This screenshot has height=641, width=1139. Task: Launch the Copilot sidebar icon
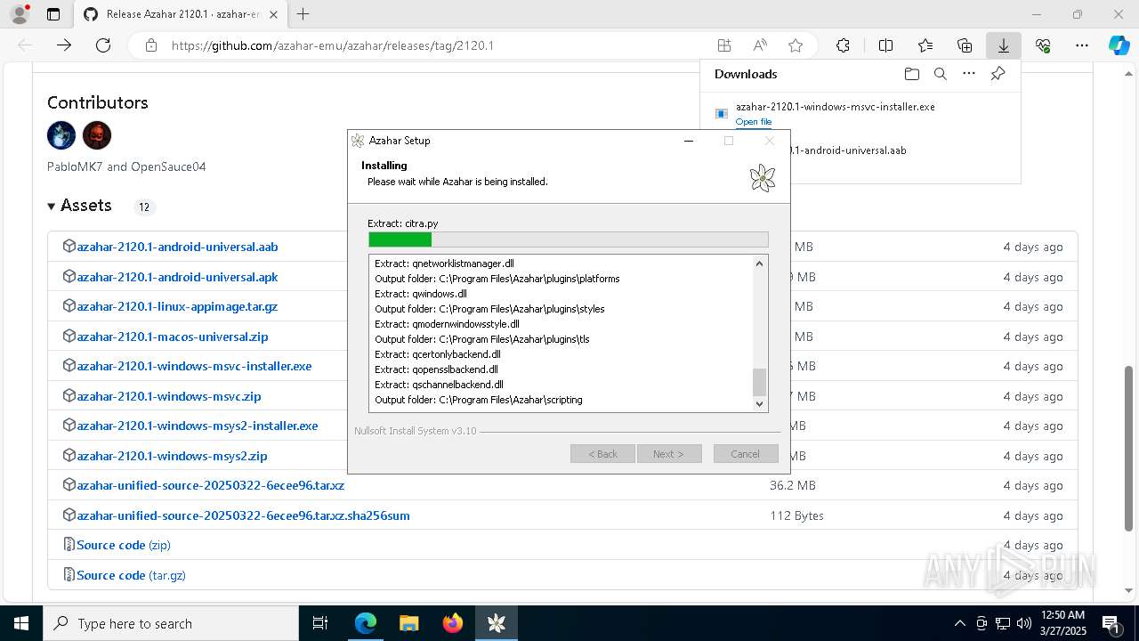pos(1119,45)
